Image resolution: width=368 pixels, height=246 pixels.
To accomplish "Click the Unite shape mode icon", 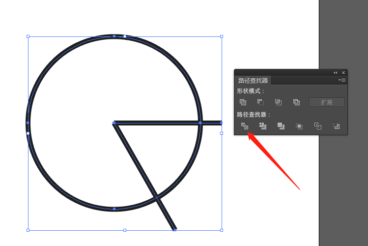I will (x=243, y=102).
